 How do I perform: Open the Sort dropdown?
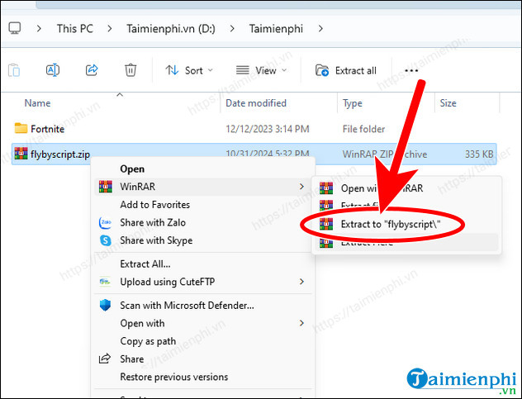pyautogui.click(x=188, y=70)
